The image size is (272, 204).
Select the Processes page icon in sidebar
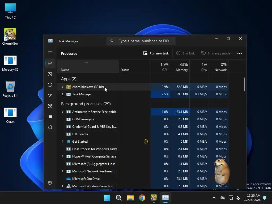50,63
